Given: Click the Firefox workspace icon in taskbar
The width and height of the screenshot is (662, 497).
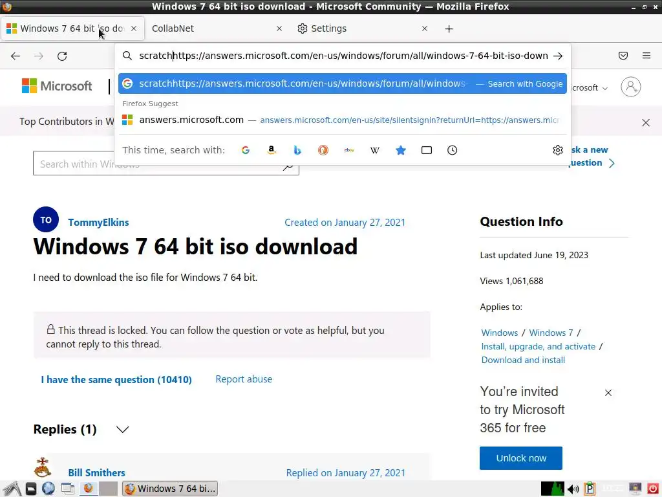Looking at the screenshot, I should [x=88, y=489].
